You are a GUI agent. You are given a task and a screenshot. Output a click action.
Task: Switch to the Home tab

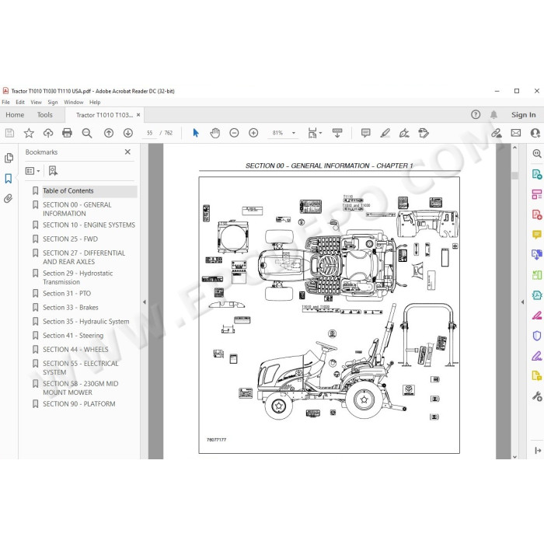[15, 115]
